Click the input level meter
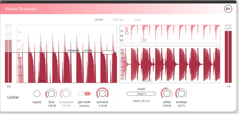This screenshot has width=239, height=114. 8,54
